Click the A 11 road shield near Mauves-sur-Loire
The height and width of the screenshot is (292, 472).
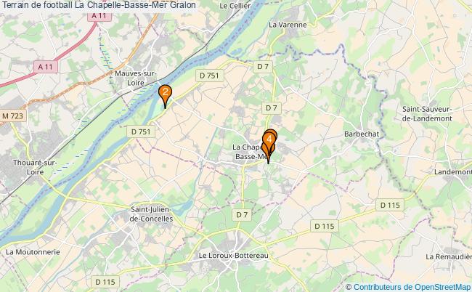pyautogui.click(x=45, y=67)
